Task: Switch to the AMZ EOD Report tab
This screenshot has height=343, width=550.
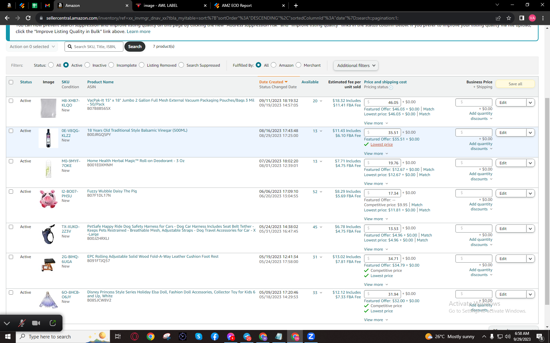Action: click(x=249, y=6)
